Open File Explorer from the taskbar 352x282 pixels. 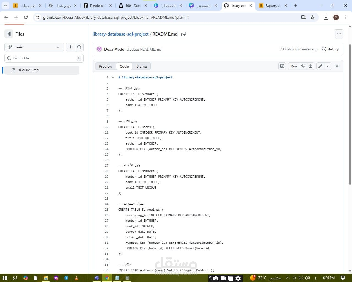pyautogui.click(x=46, y=278)
